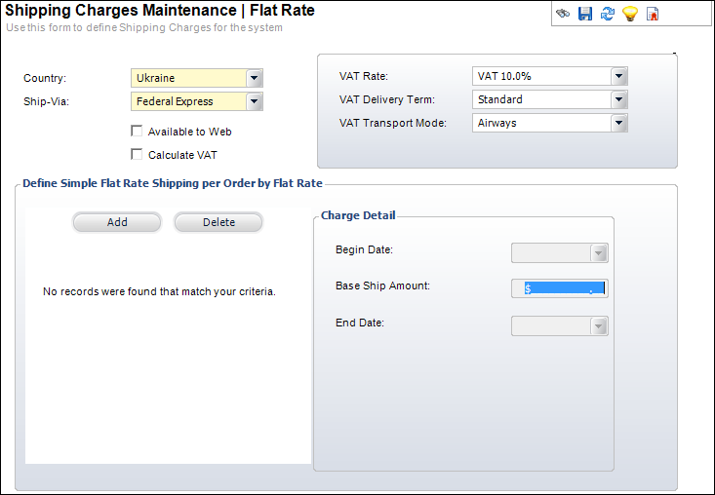715x495 pixels.
Task: Click the Charge Detail group heading
Action: tap(358, 215)
